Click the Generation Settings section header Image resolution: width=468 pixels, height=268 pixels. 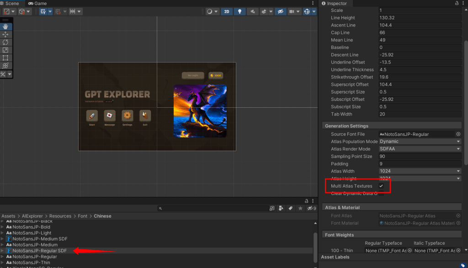[392, 126]
